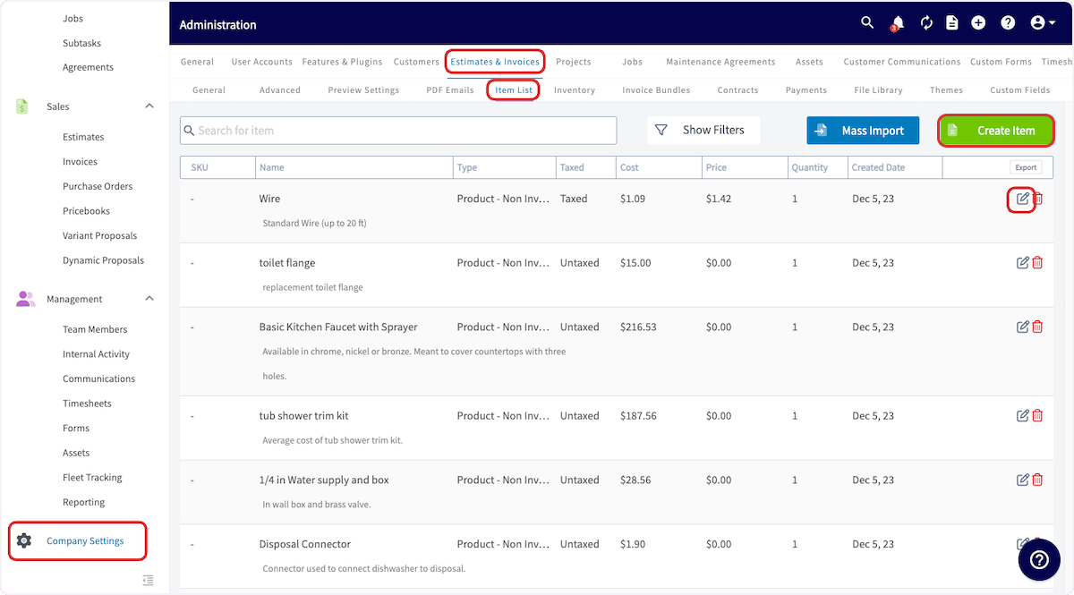Delete the toilet flange item

click(1037, 263)
